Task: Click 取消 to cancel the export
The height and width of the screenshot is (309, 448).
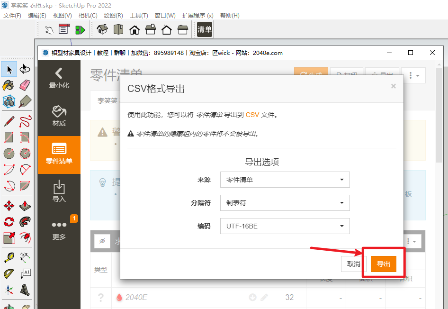Action: (354, 264)
